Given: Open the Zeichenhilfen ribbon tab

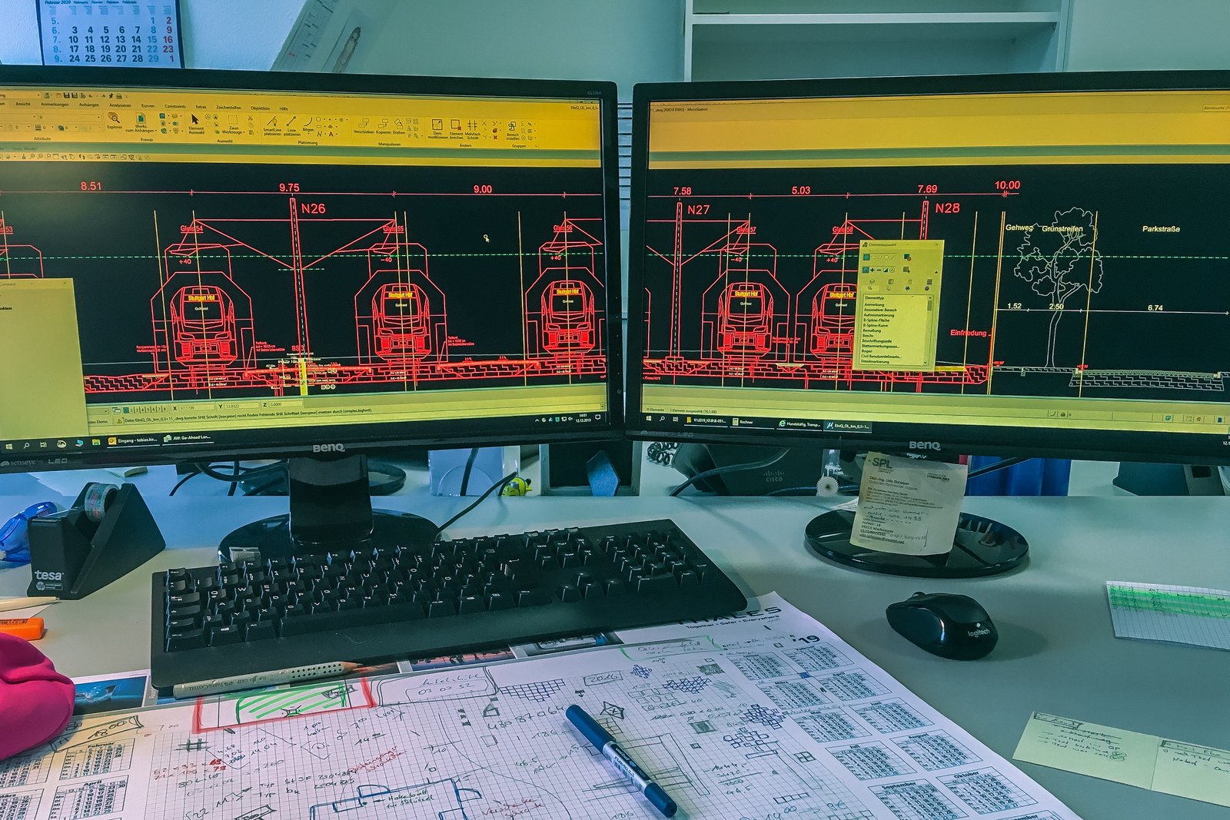Looking at the screenshot, I should 228,108.
